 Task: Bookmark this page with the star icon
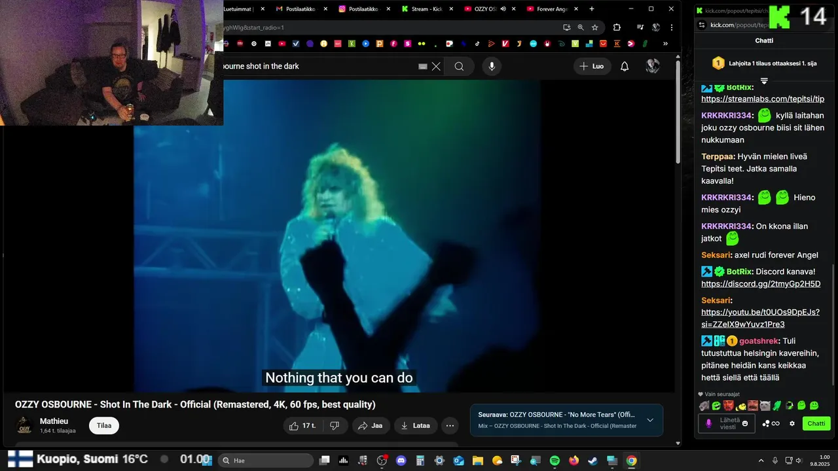[x=594, y=27]
